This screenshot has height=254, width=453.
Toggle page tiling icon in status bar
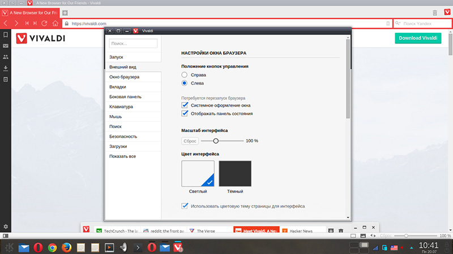coord(353,235)
